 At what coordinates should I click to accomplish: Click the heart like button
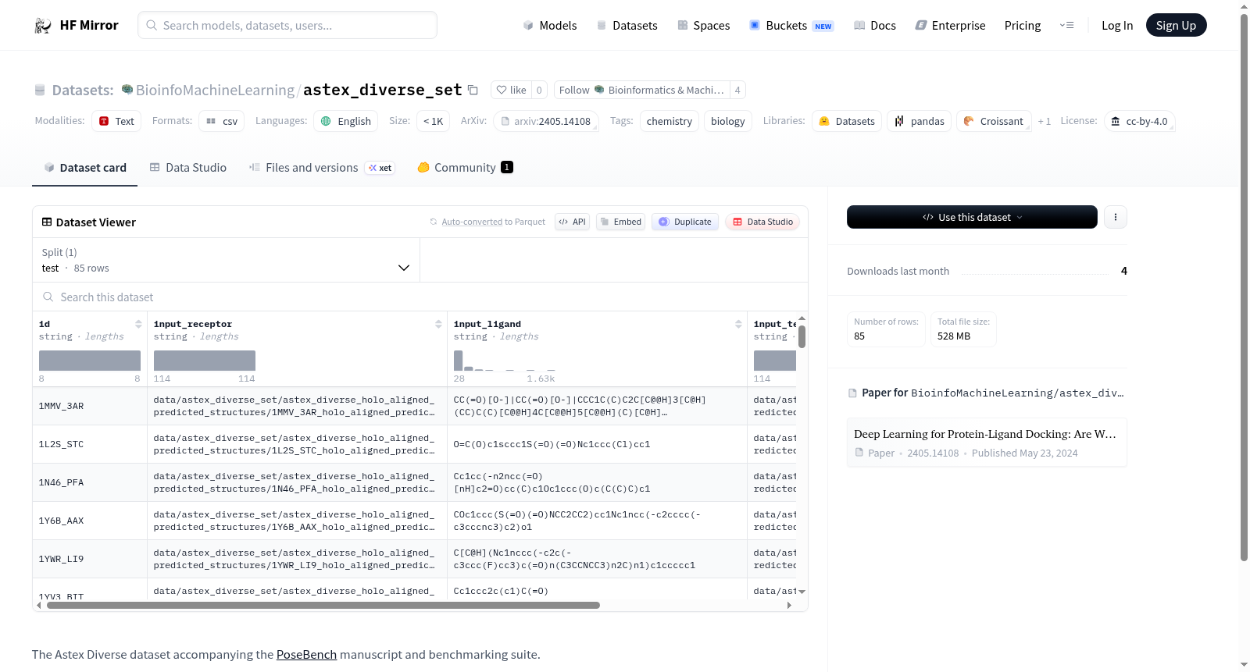(511, 90)
